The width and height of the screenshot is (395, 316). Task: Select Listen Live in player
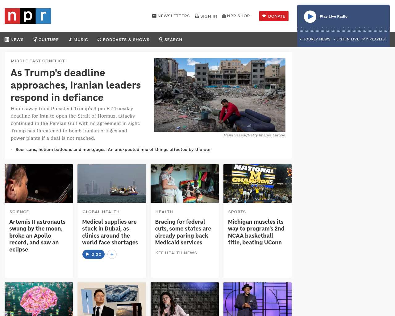346,39
